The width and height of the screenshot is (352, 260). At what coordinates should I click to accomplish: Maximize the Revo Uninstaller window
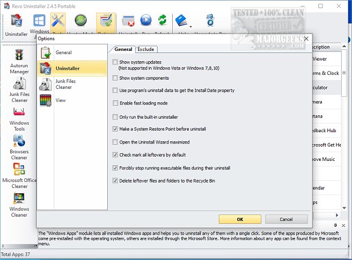coord(321,6)
